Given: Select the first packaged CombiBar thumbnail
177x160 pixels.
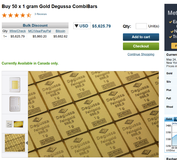Looking at the screenshot, I should [15, 85].
